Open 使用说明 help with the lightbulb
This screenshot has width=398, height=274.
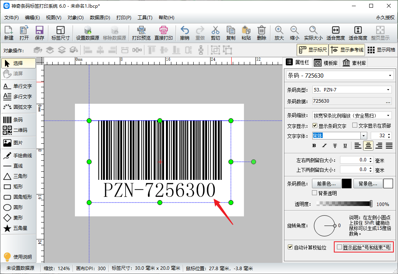tap(18, 257)
